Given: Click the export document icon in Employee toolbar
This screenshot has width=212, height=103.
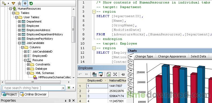Looking at the screenshot, I should pyautogui.click(x=109, y=74).
